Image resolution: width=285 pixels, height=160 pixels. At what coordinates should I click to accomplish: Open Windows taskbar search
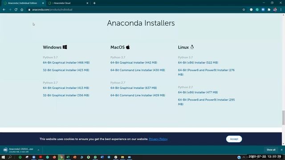10,157
